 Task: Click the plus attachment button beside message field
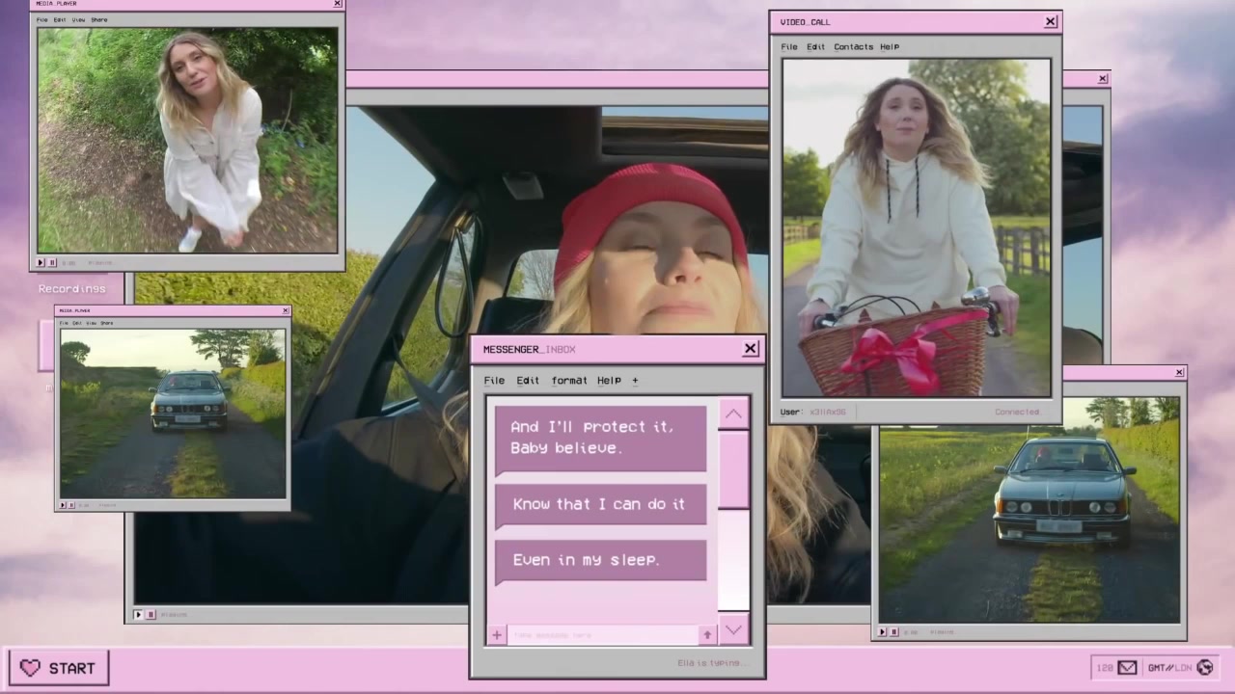496,634
